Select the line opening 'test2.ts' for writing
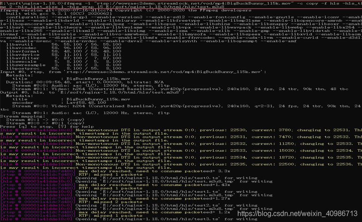Screen dimensions: 362x222 pos(129,205)
